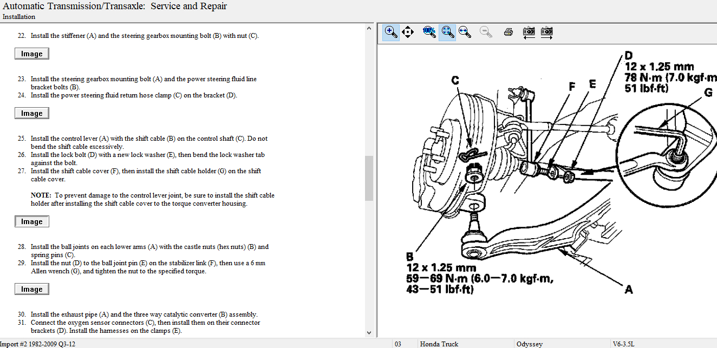Click the instructions pane scrollbar thumb
717x348 pixels.
(x=369, y=178)
